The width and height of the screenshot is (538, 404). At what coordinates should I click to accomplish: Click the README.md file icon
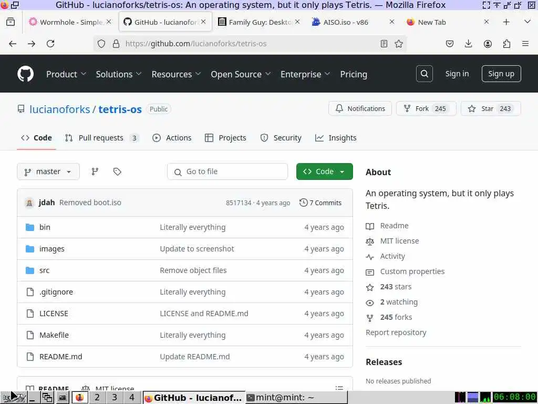[30, 357]
